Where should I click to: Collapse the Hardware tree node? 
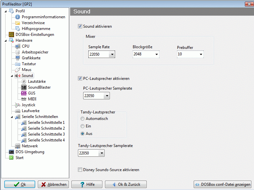(x=6, y=41)
